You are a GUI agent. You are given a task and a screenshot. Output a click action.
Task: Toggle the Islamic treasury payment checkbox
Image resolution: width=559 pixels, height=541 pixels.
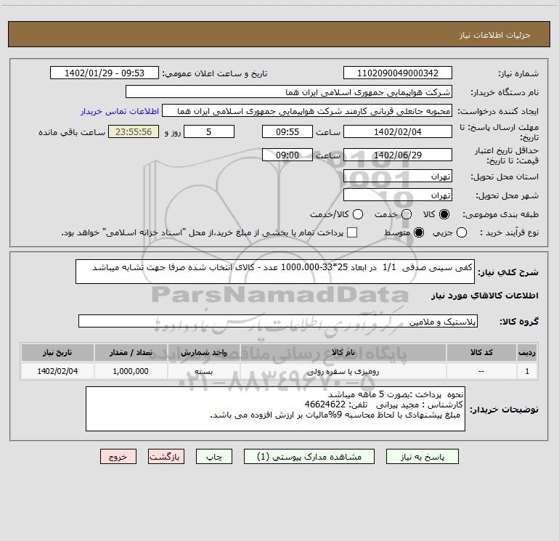click(352, 232)
